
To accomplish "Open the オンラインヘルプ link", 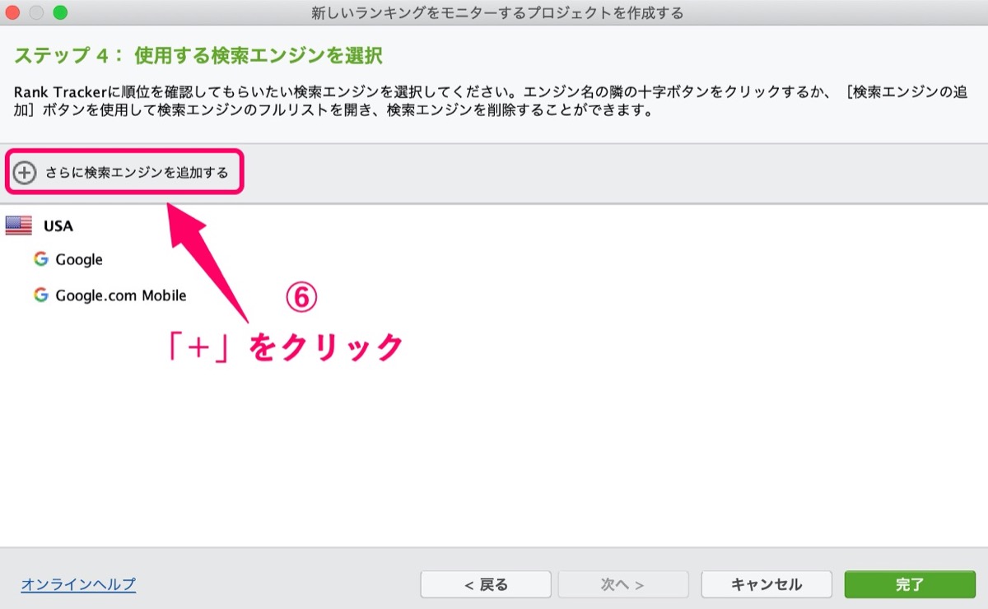I will pos(78,584).
